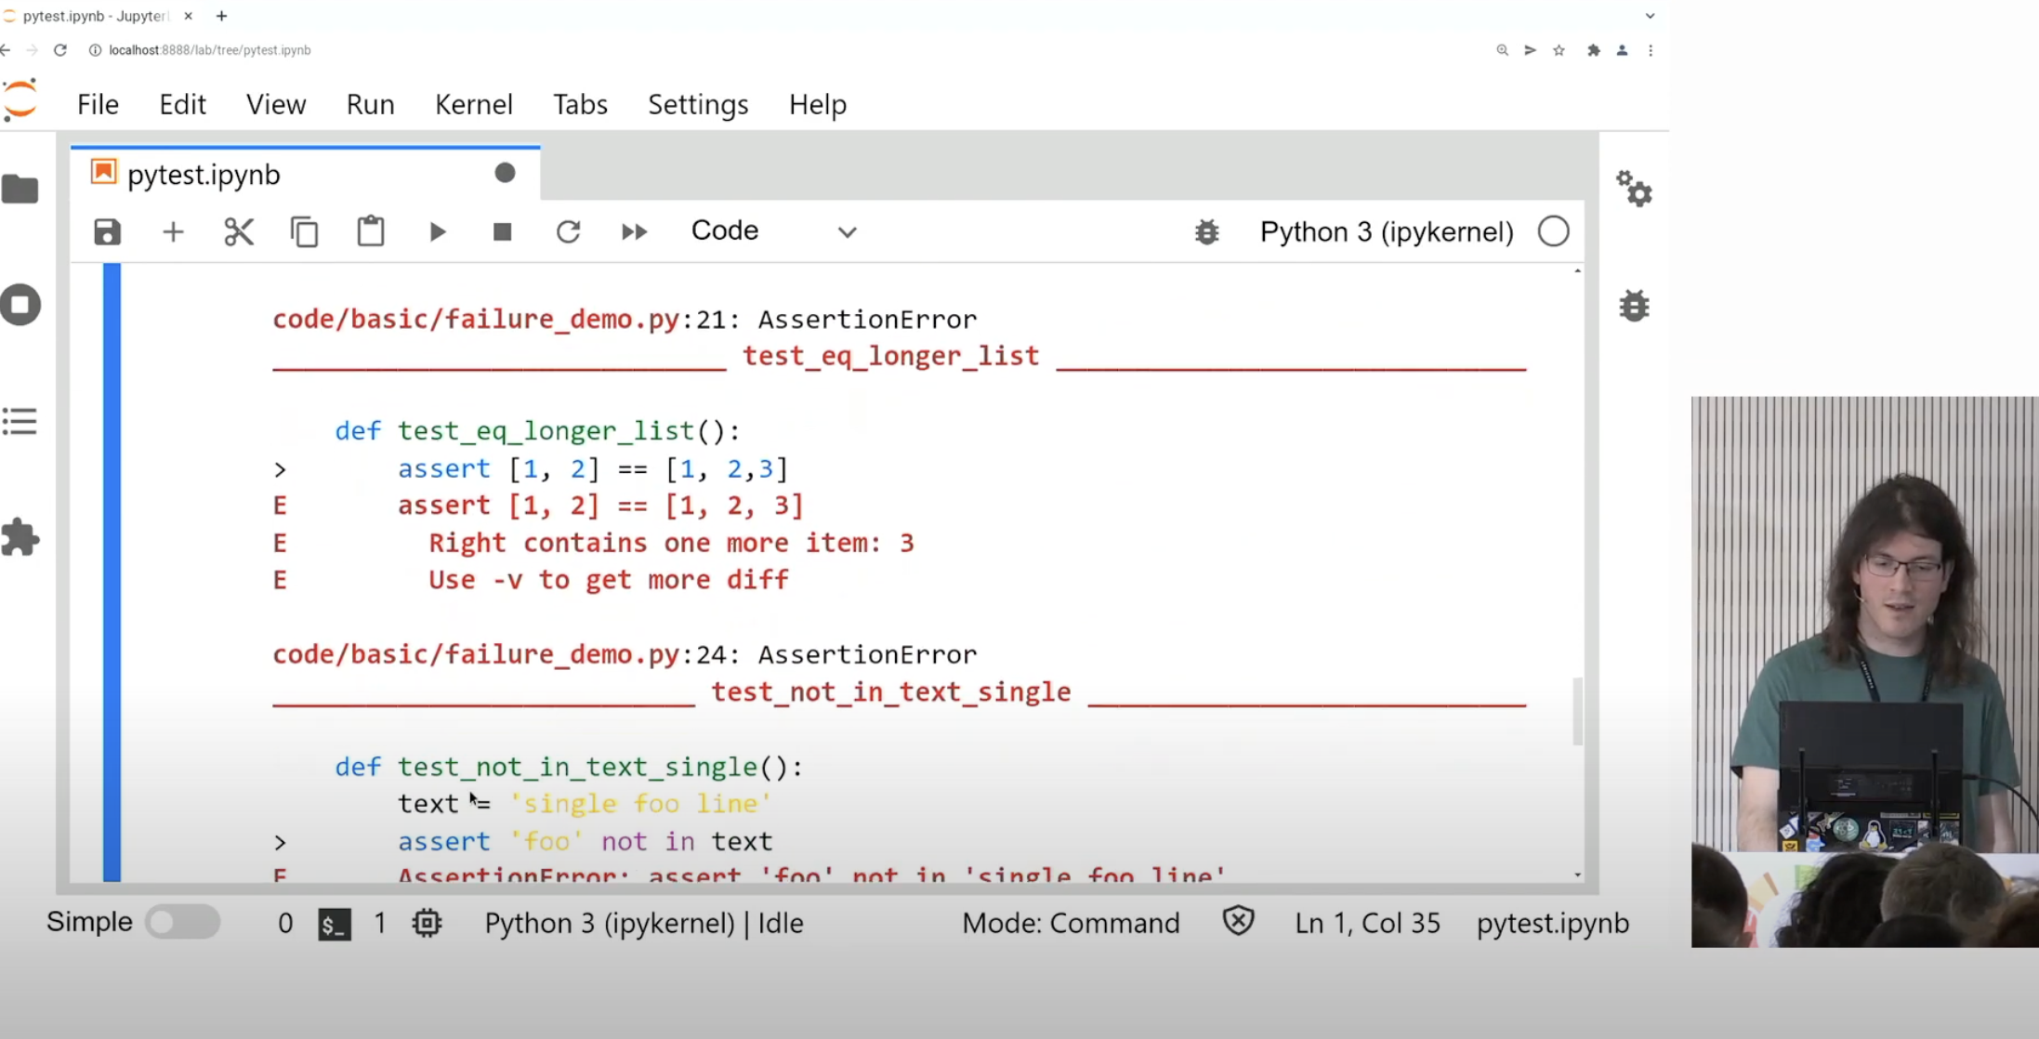This screenshot has height=1039, width=2039.
Task: Open running terminals and kernels sidebar icon
Action: (20, 305)
